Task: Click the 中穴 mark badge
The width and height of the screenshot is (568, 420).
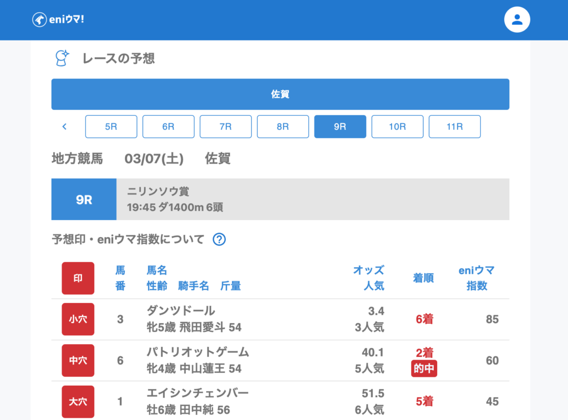Action: pyautogui.click(x=78, y=360)
